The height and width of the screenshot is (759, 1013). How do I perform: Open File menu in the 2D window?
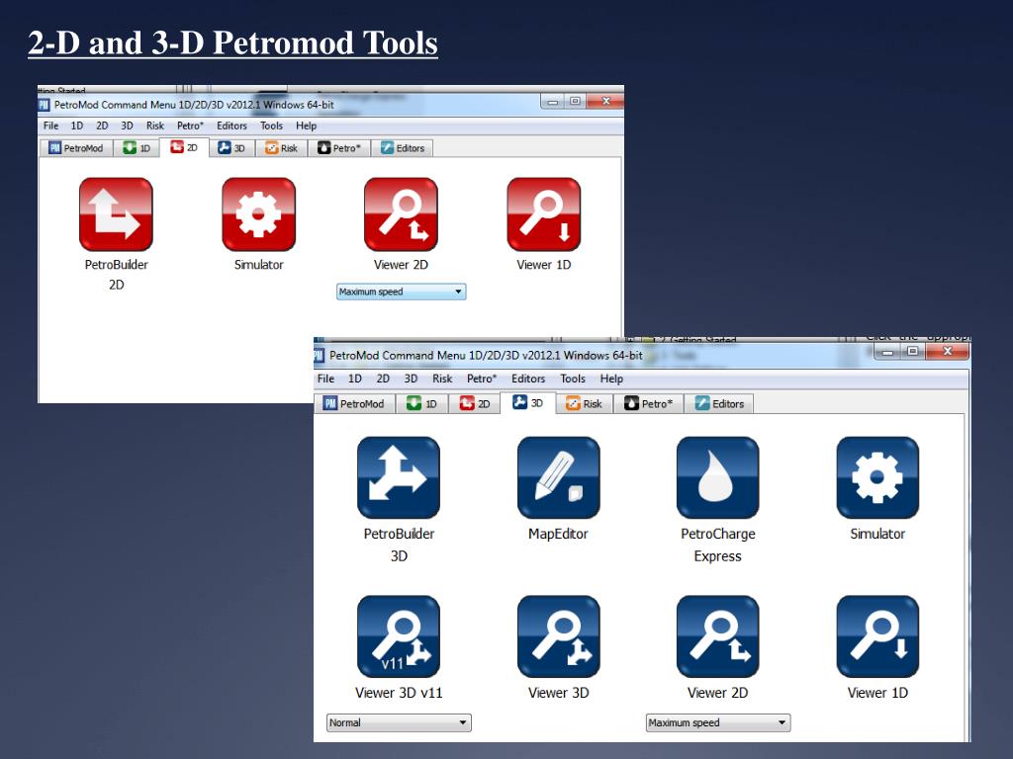pyautogui.click(x=51, y=126)
